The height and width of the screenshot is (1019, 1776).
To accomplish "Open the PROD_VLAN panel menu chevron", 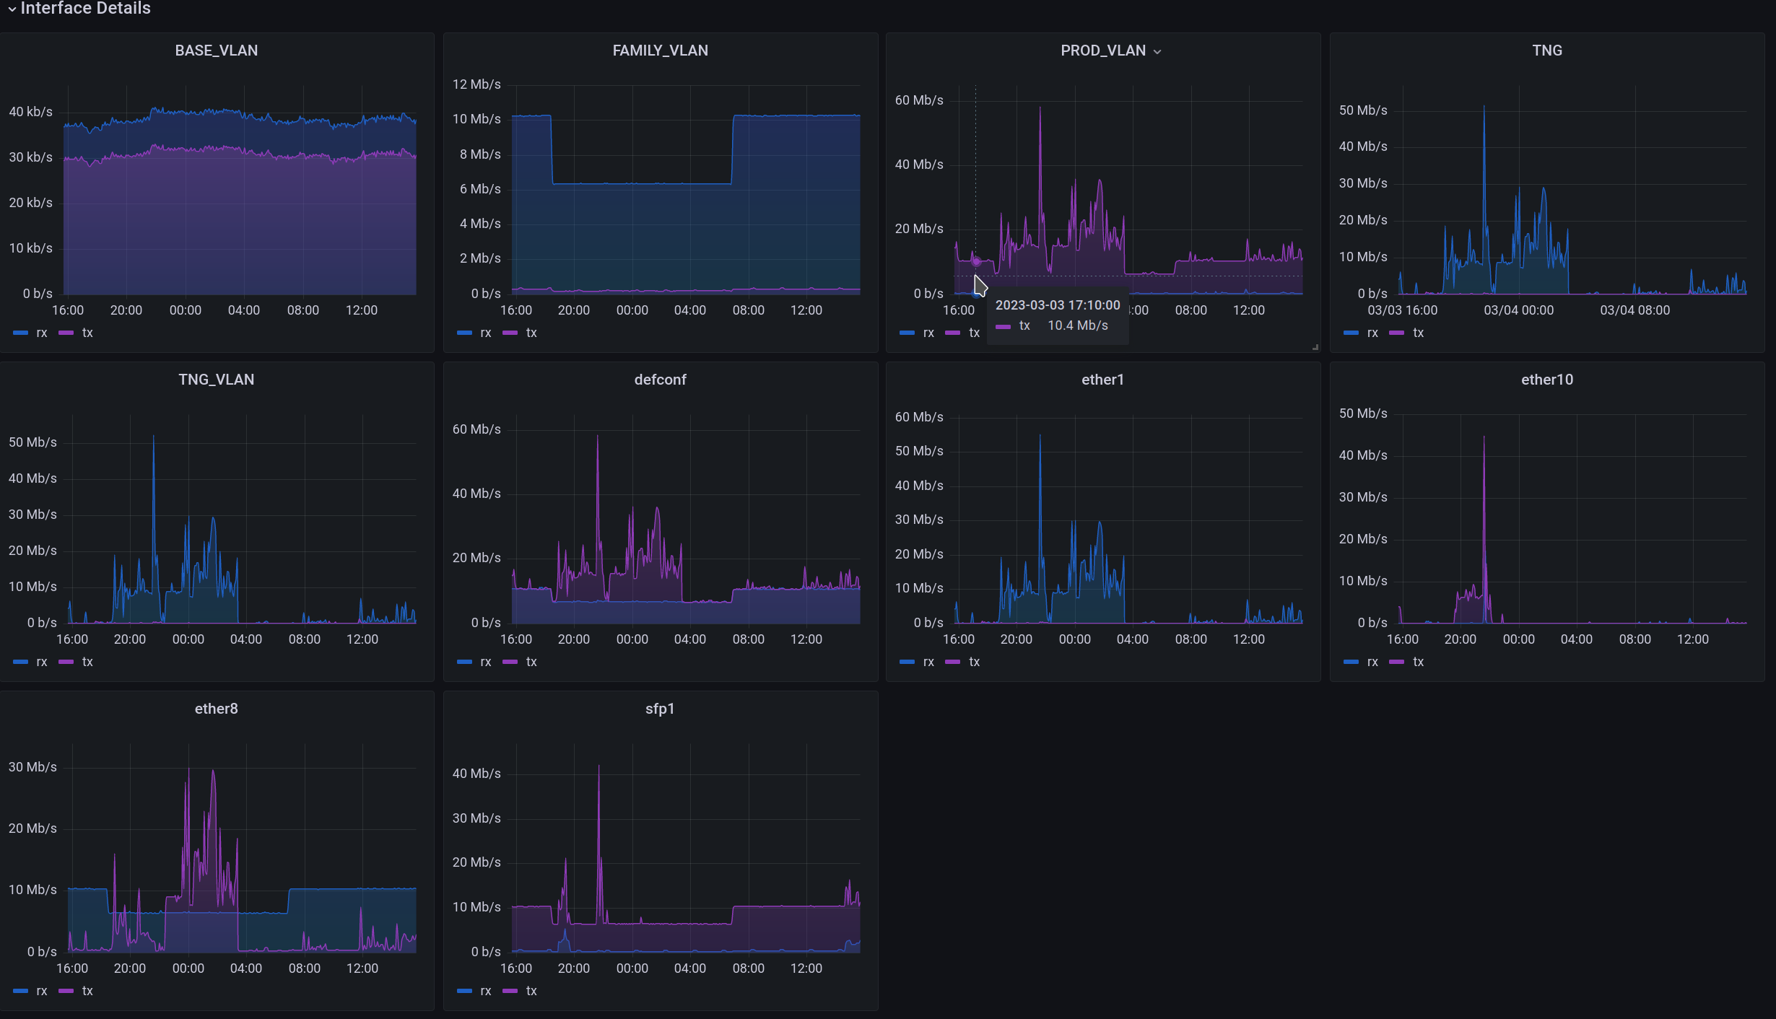I will pyautogui.click(x=1157, y=52).
